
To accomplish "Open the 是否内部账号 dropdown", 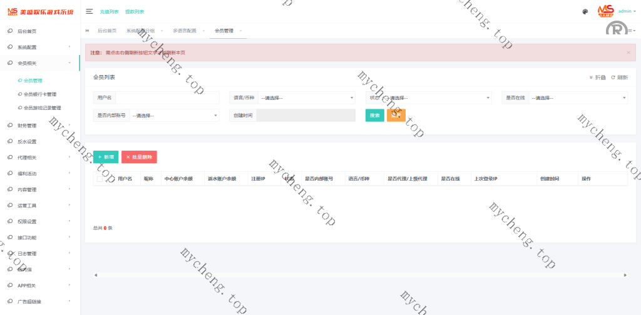I will coord(174,115).
